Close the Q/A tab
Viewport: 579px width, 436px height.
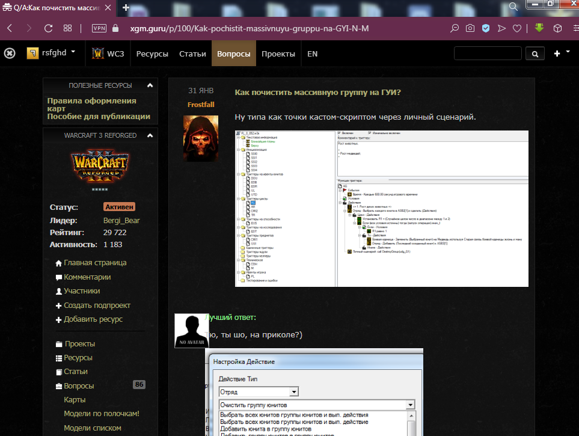tap(108, 8)
